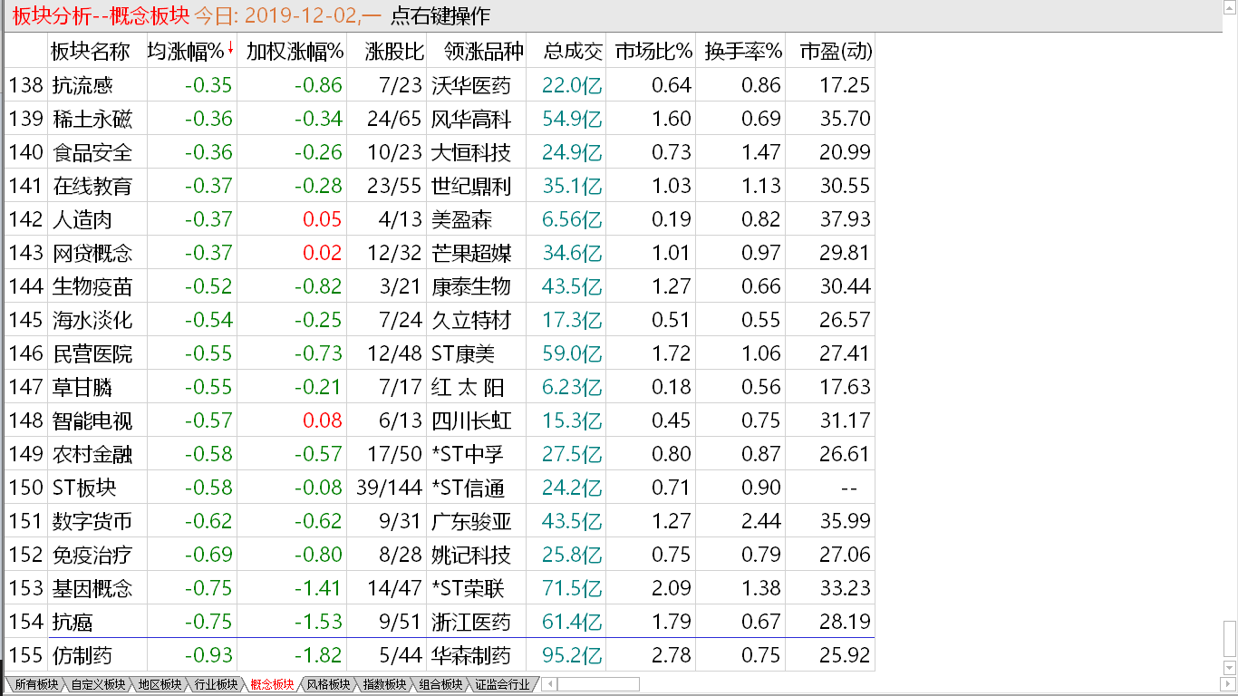Image resolution: width=1238 pixels, height=696 pixels.
Task: Select the 人造肉 sector row
Action: tap(440, 219)
